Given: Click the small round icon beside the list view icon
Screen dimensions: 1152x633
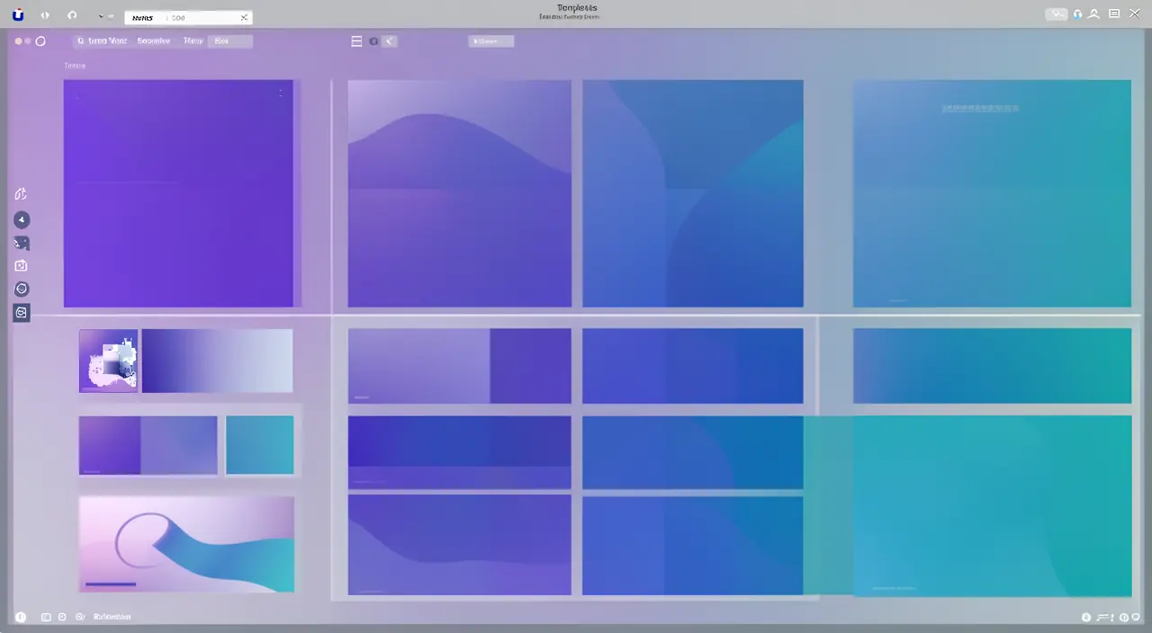Looking at the screenshot, I should click(373, 41).
